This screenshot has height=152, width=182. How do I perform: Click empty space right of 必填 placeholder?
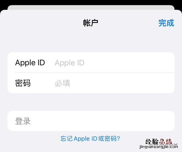[122, 83]
